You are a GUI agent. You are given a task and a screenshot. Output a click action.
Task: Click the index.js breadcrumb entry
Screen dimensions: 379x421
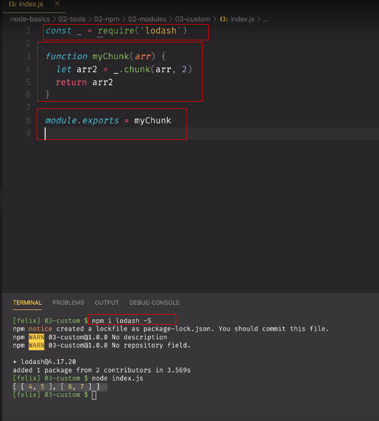coord(242,19)
